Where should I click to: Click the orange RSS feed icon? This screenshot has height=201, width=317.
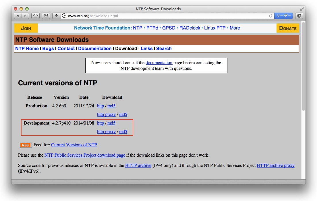click(25, 145)
